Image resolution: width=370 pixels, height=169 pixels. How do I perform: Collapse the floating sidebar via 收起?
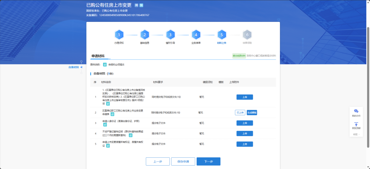[356, 134]
